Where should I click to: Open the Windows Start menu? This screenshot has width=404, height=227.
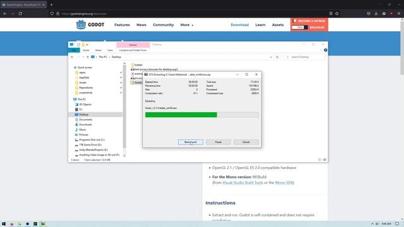[4, 224]
